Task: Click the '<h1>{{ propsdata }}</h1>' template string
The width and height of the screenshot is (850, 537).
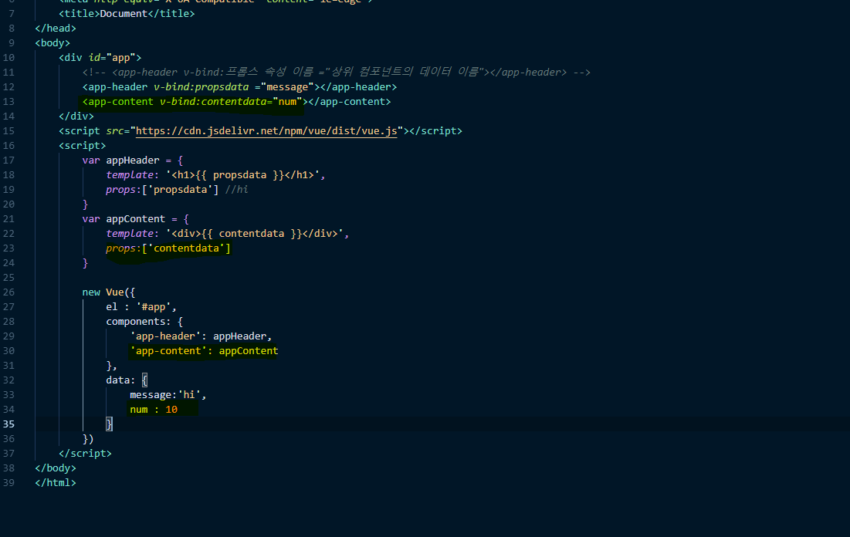Action: [243, 174]
